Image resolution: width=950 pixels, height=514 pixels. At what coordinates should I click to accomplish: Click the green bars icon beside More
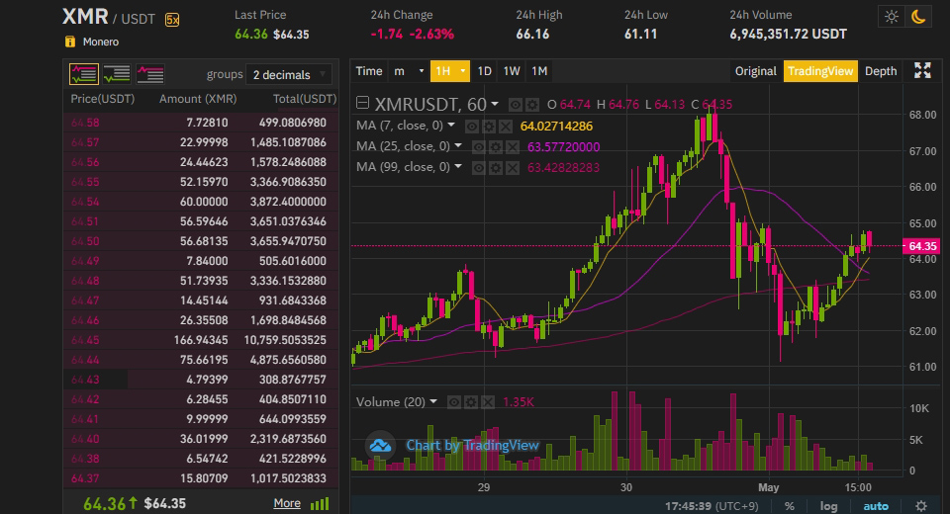(320, 504)
